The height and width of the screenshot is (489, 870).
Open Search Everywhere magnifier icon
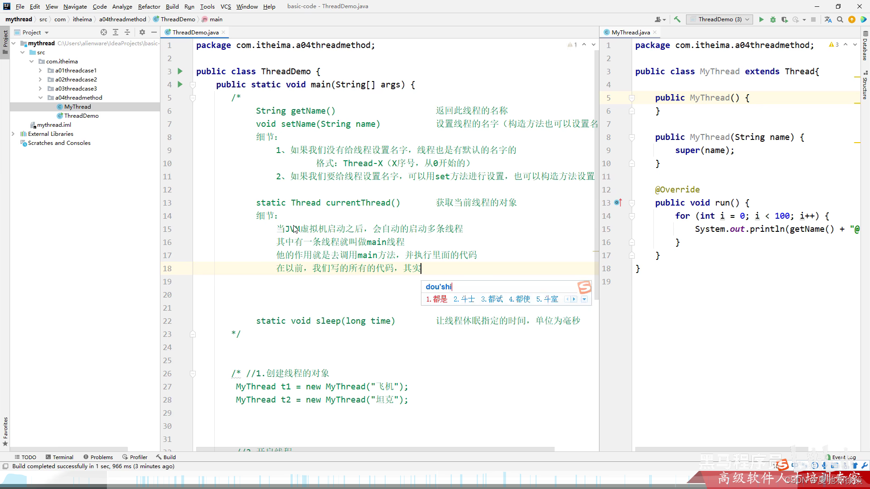840,19
